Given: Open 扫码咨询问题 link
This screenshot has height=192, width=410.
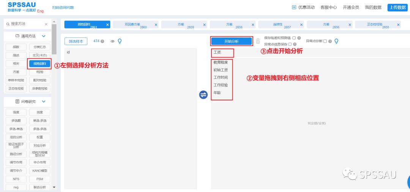Looking at the screenshot, I should tap(63, 8).
